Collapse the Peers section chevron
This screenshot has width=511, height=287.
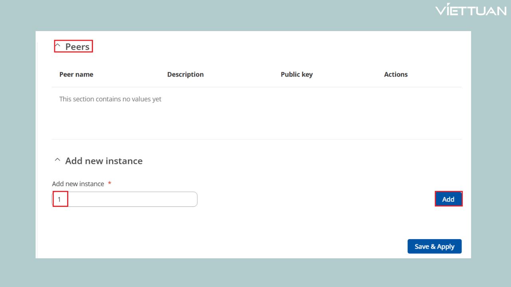pos(58,46)
